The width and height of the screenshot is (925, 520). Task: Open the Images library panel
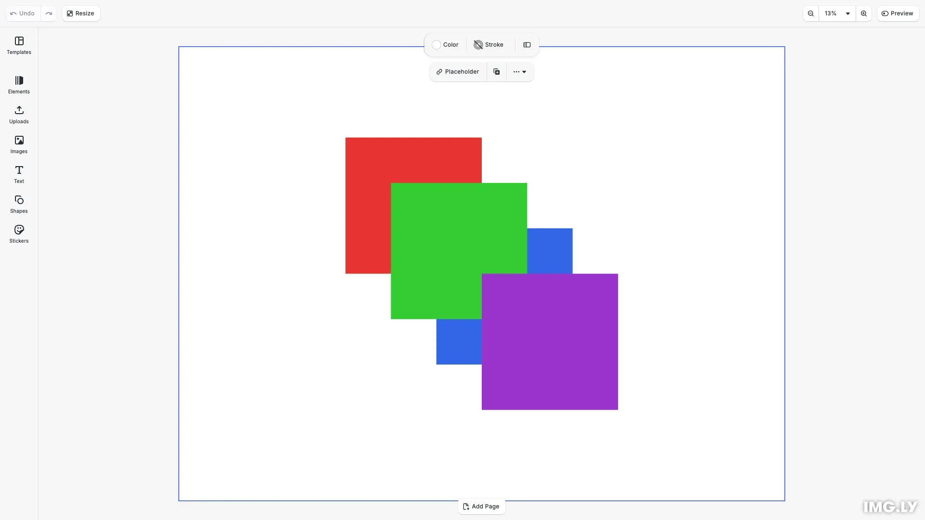point(18,144)
